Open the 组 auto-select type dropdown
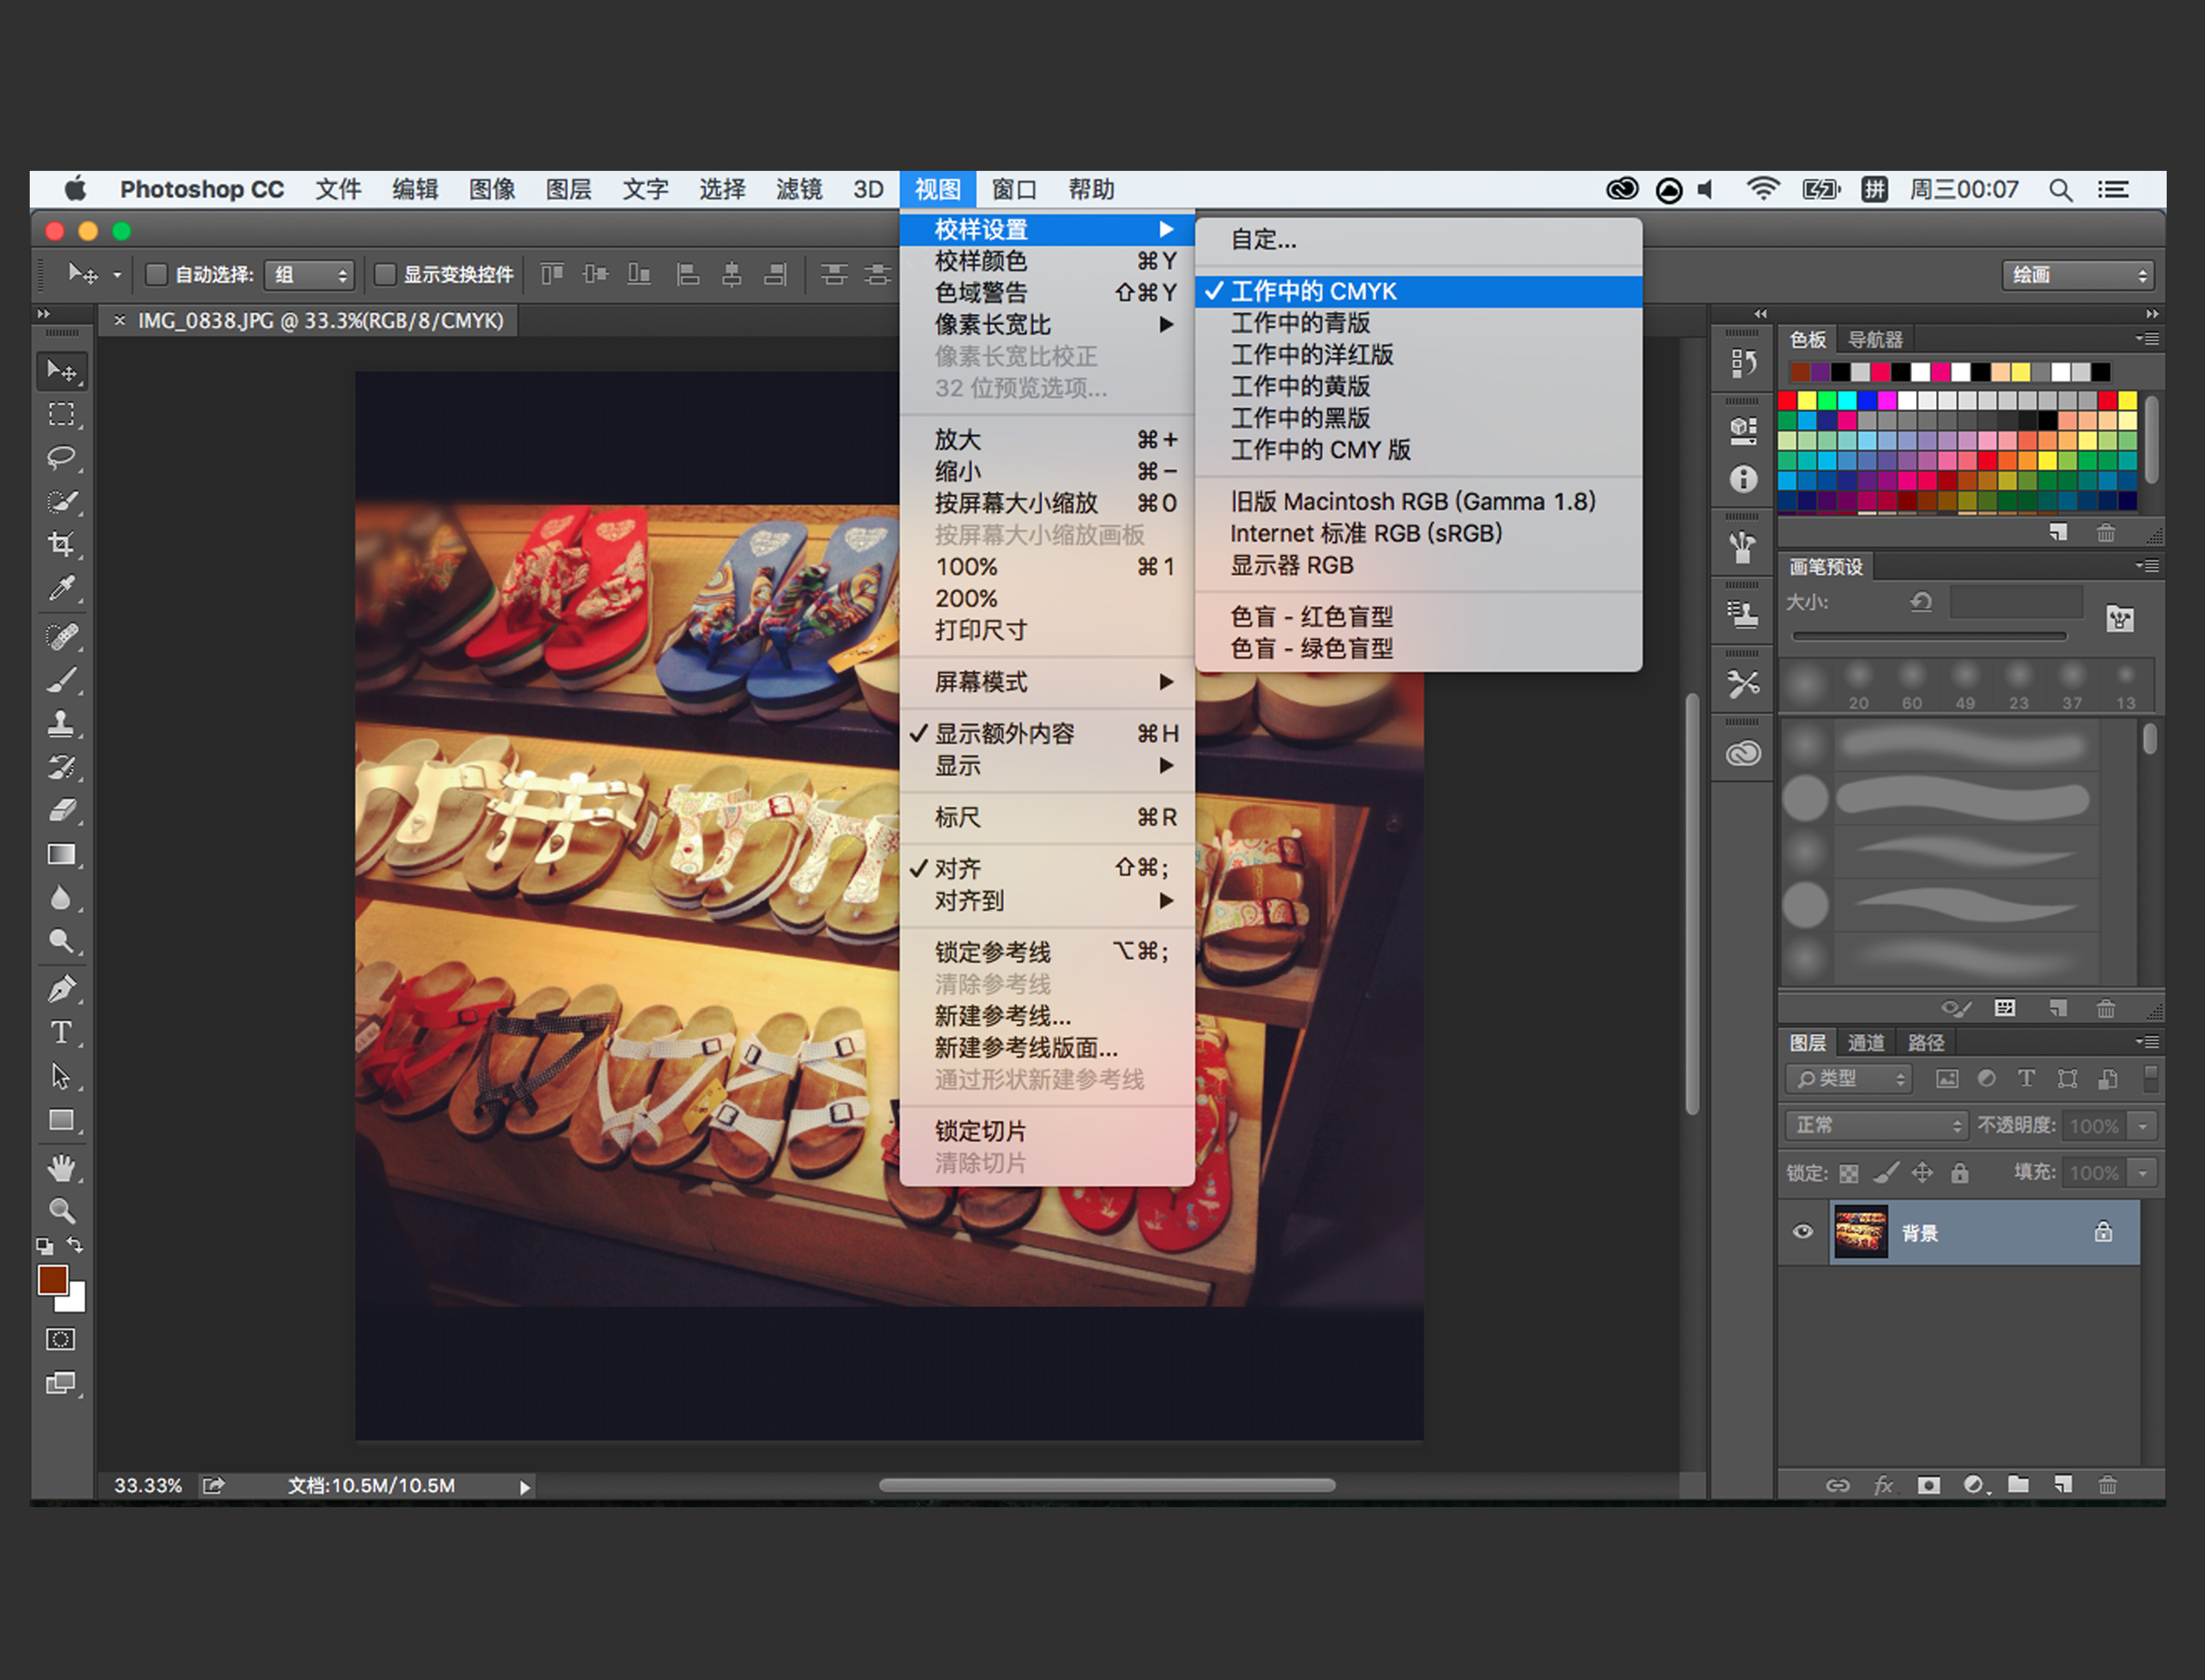 tap(310, 275)
